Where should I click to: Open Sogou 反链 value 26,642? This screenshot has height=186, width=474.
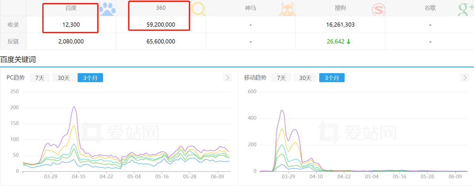(x=335, y=41)
